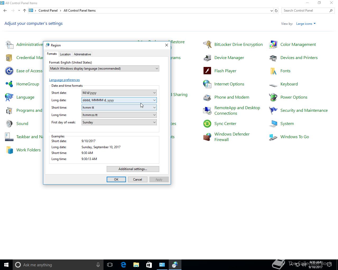The width and height of the screenshot is (338, 270).
Task: Open BitLocker Drive Encryption icon
Action: [207, 45]
